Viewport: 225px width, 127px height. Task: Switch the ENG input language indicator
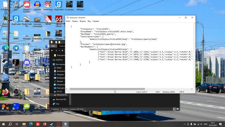pos(205,124)
